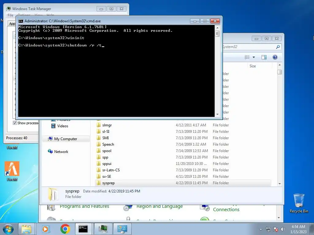Click the Task Manager title bar icon
Screen dimensions: 314x235
pyautogui.click(x=8, y=9)
